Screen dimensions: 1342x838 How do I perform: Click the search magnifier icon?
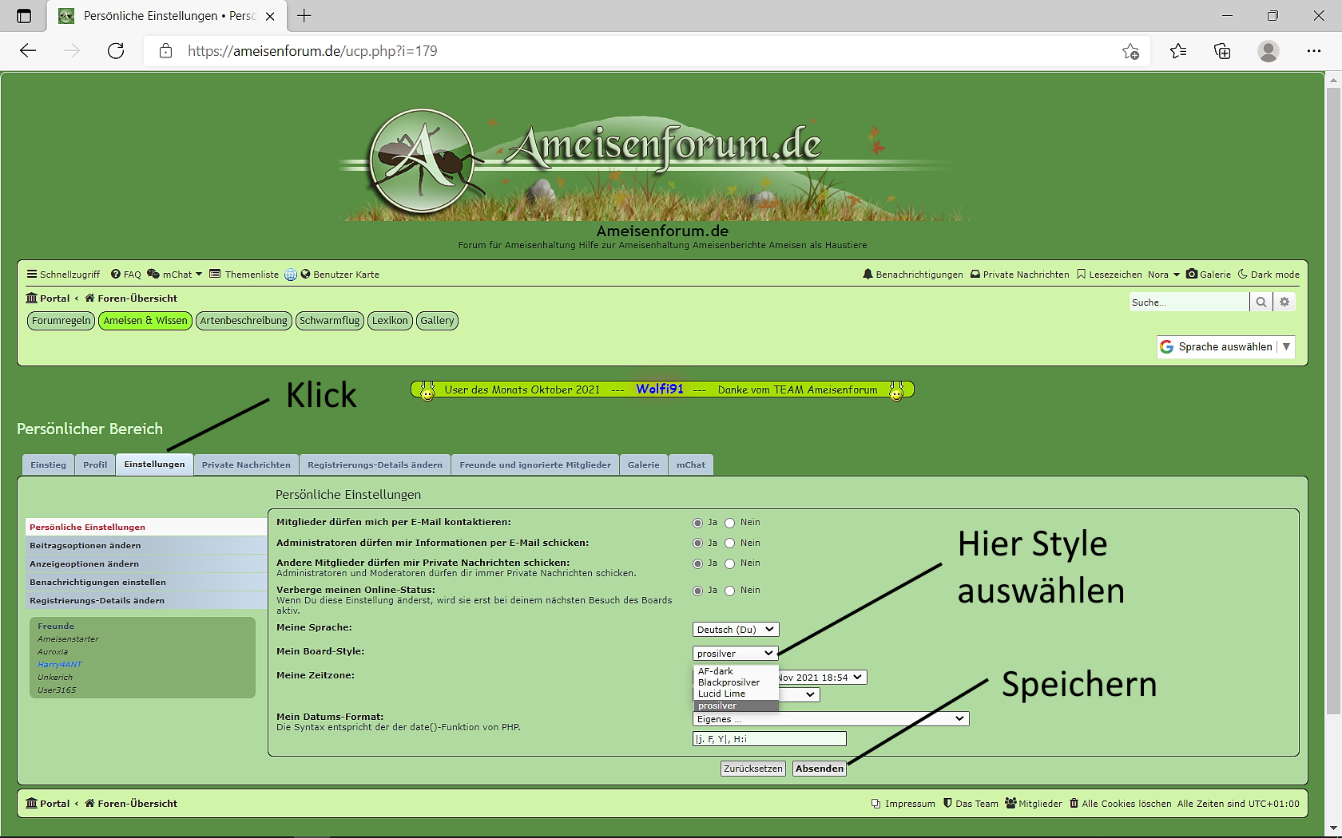(x=1261, y=302)
